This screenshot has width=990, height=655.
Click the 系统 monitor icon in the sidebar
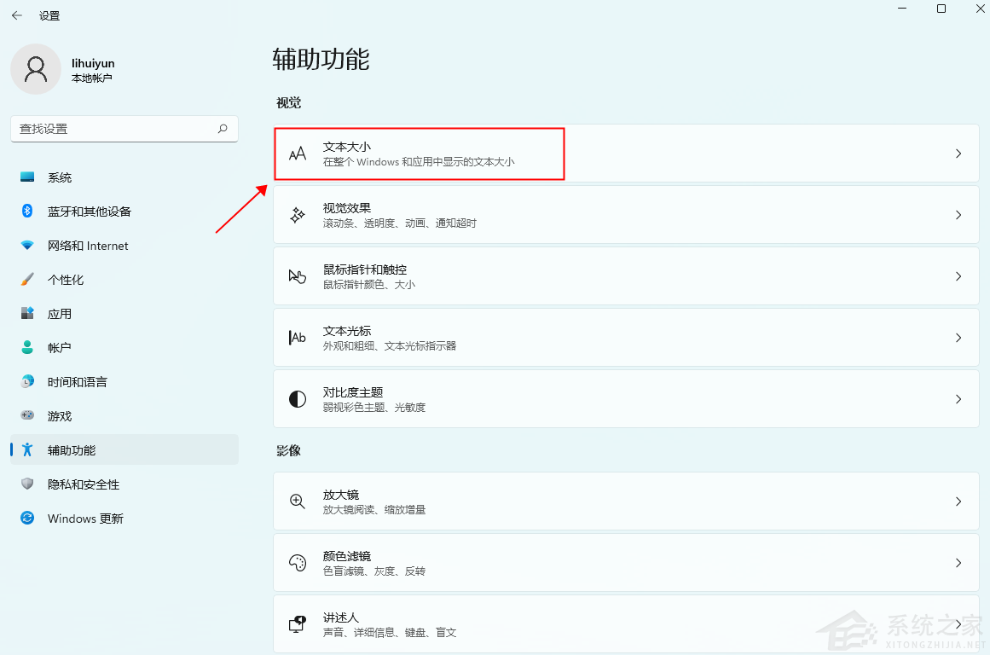coord(27,177)
